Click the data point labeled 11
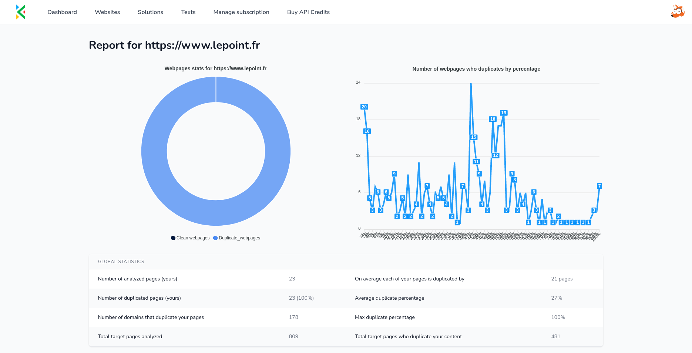This screenshot has width=692, height=353. point(476,162)
